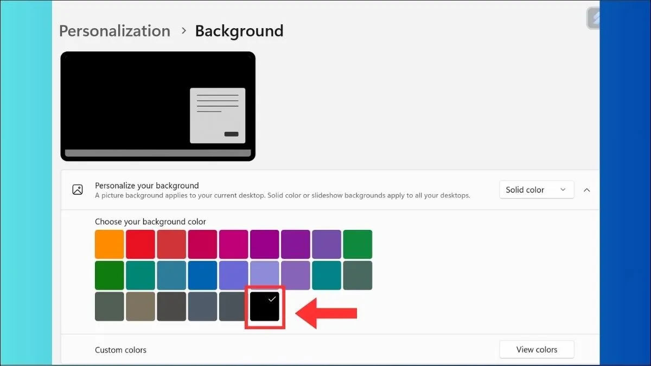Select the gray-green swatch ending the second row

(x=358, y=275)
